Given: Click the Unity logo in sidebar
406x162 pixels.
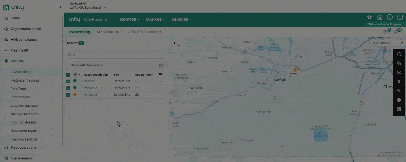Looking at the screenshot, I should pos(13,7).
